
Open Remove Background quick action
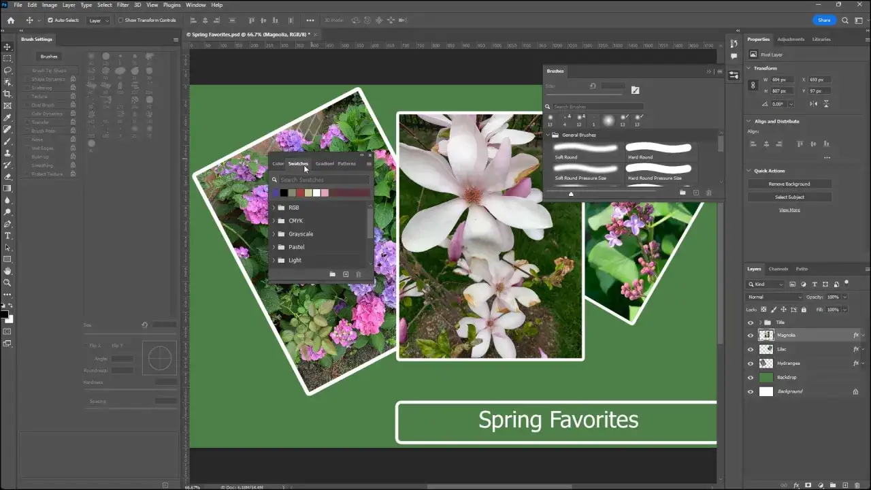point(789,183)
